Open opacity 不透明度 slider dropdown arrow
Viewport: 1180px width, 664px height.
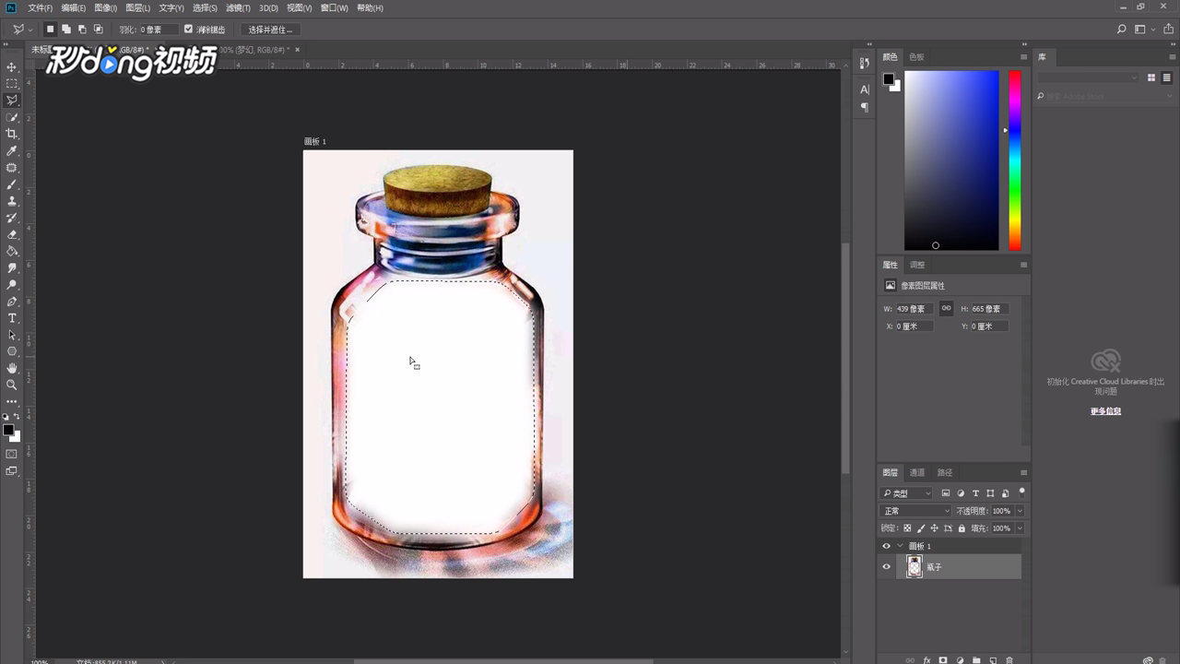click(1020, 511)
